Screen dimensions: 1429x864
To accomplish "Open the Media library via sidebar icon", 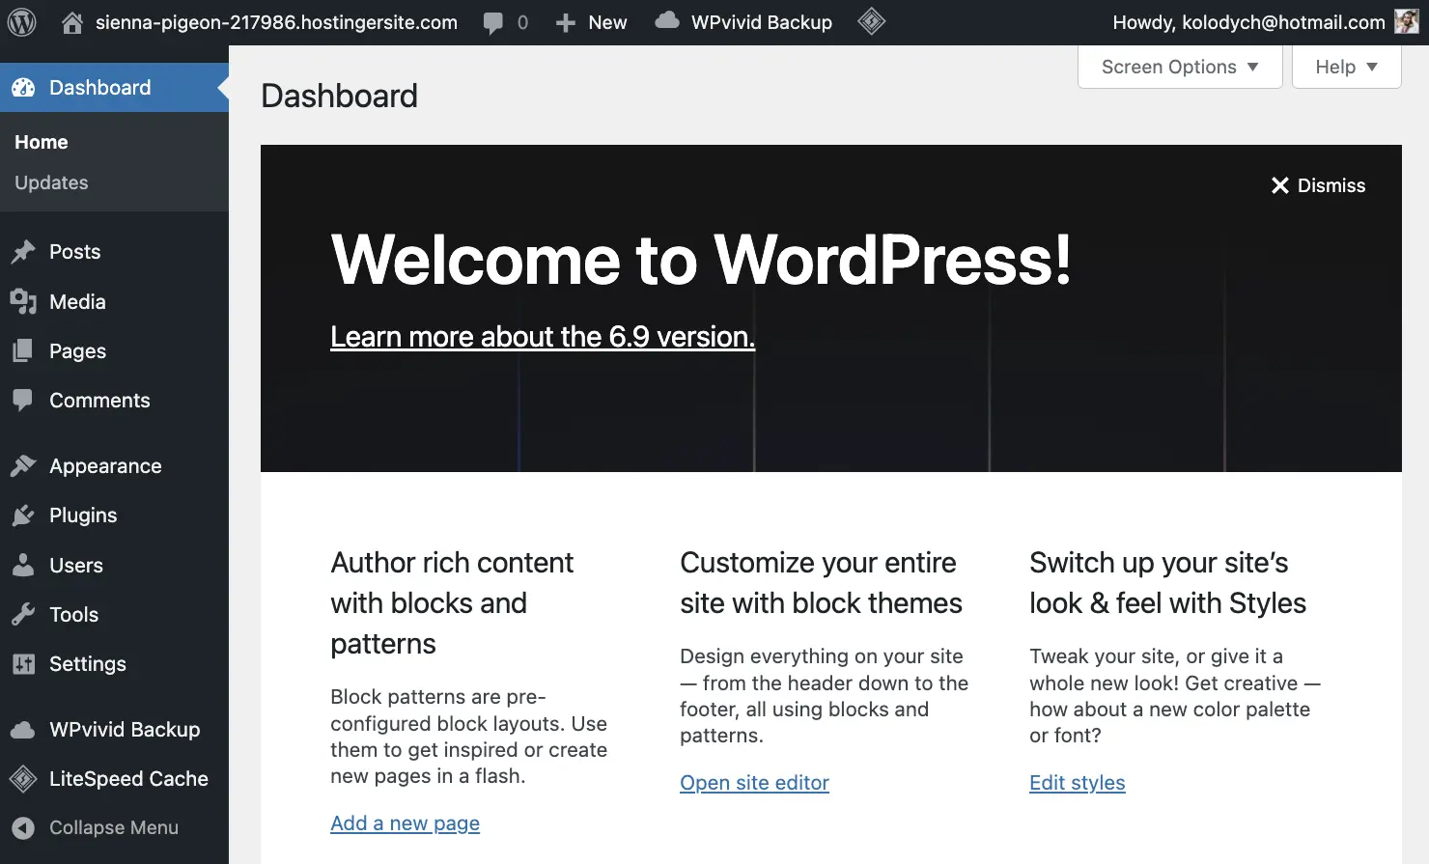I will point(24,301).
